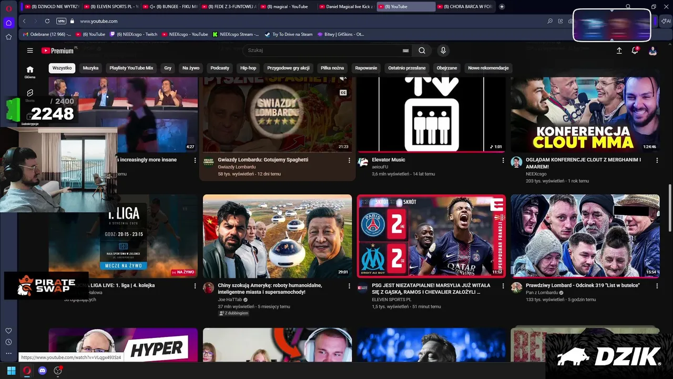Open options menu for Gwiazdy Lombardu video

pos(349,160)
